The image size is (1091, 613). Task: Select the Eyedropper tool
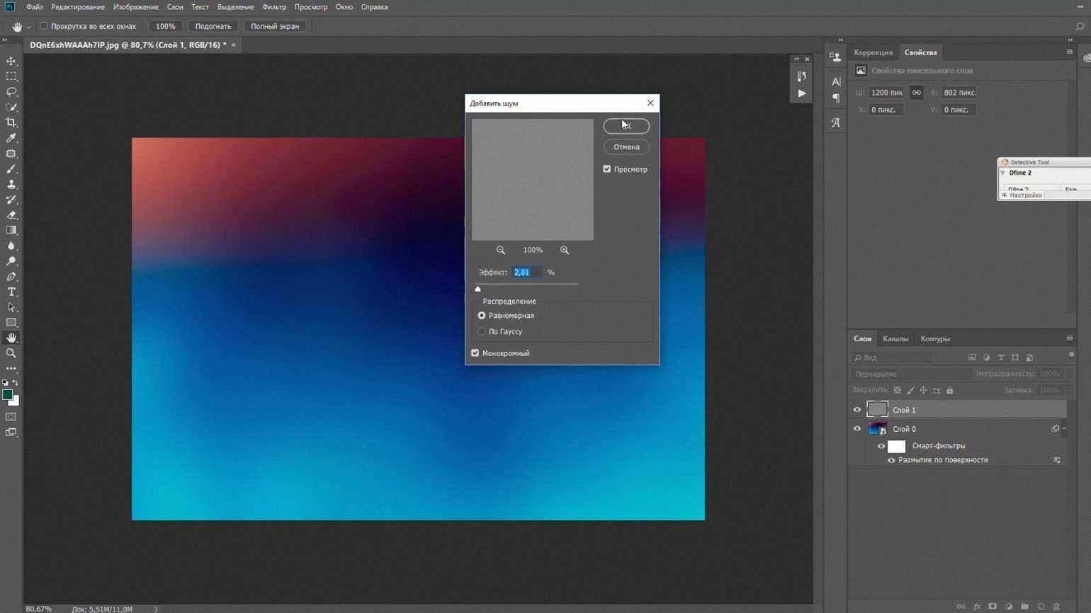click(11, 139)
